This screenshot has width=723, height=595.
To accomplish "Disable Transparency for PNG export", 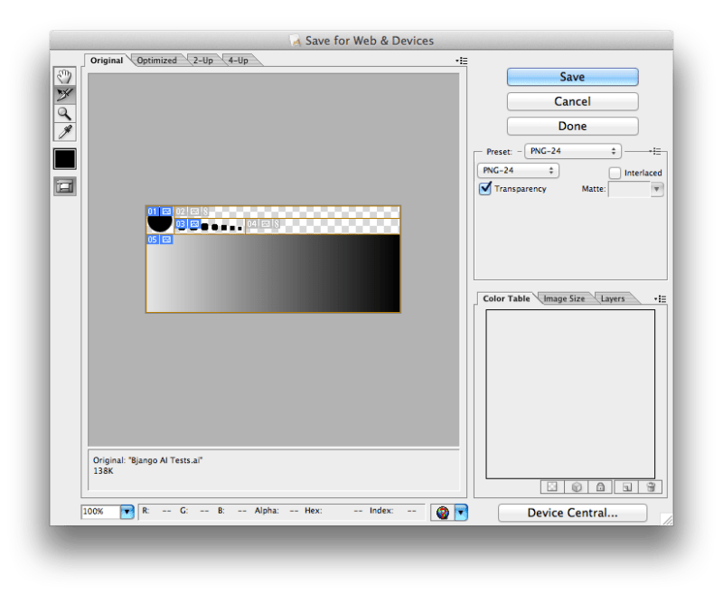I will click(x=486, y=189).
